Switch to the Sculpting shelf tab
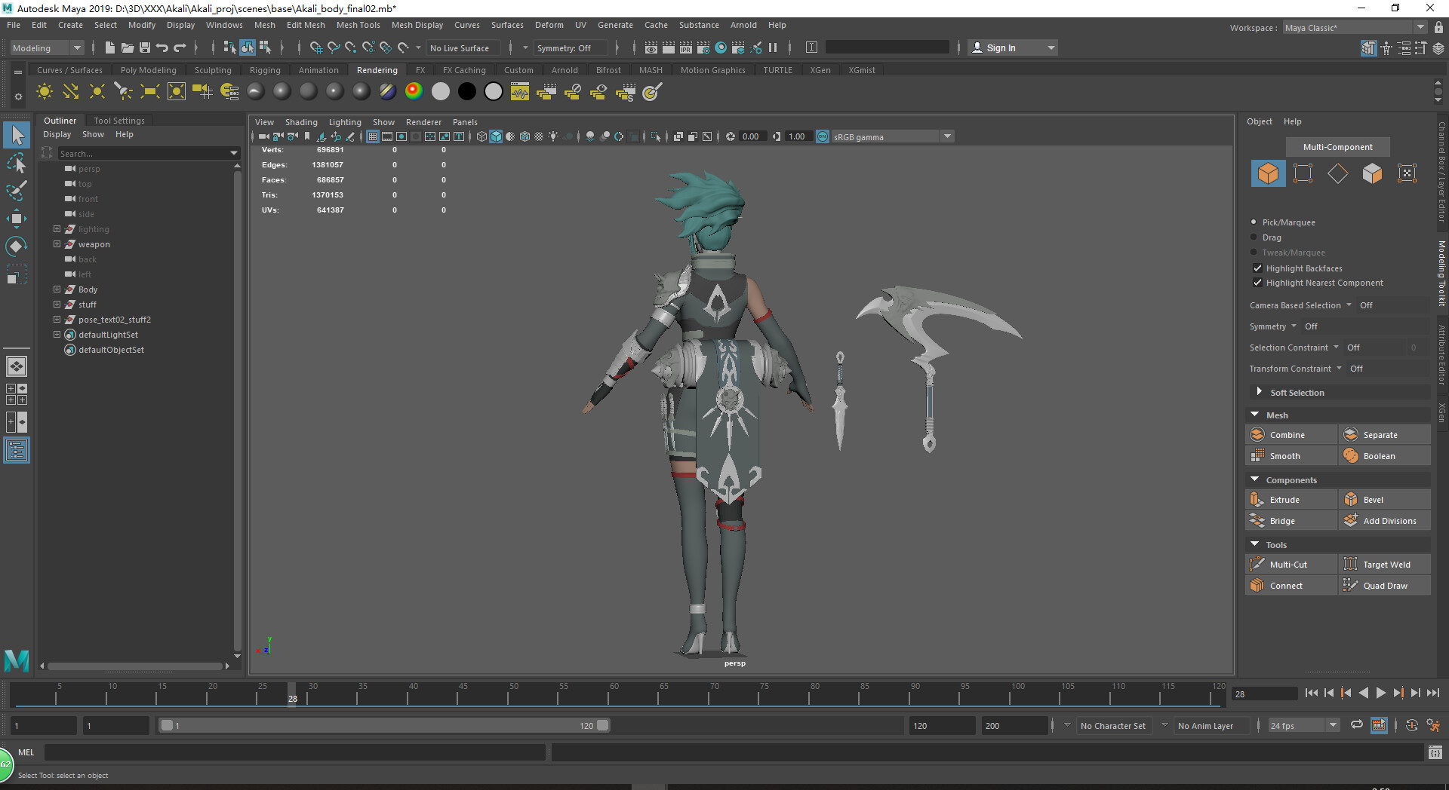 click(x=213, y=70)
